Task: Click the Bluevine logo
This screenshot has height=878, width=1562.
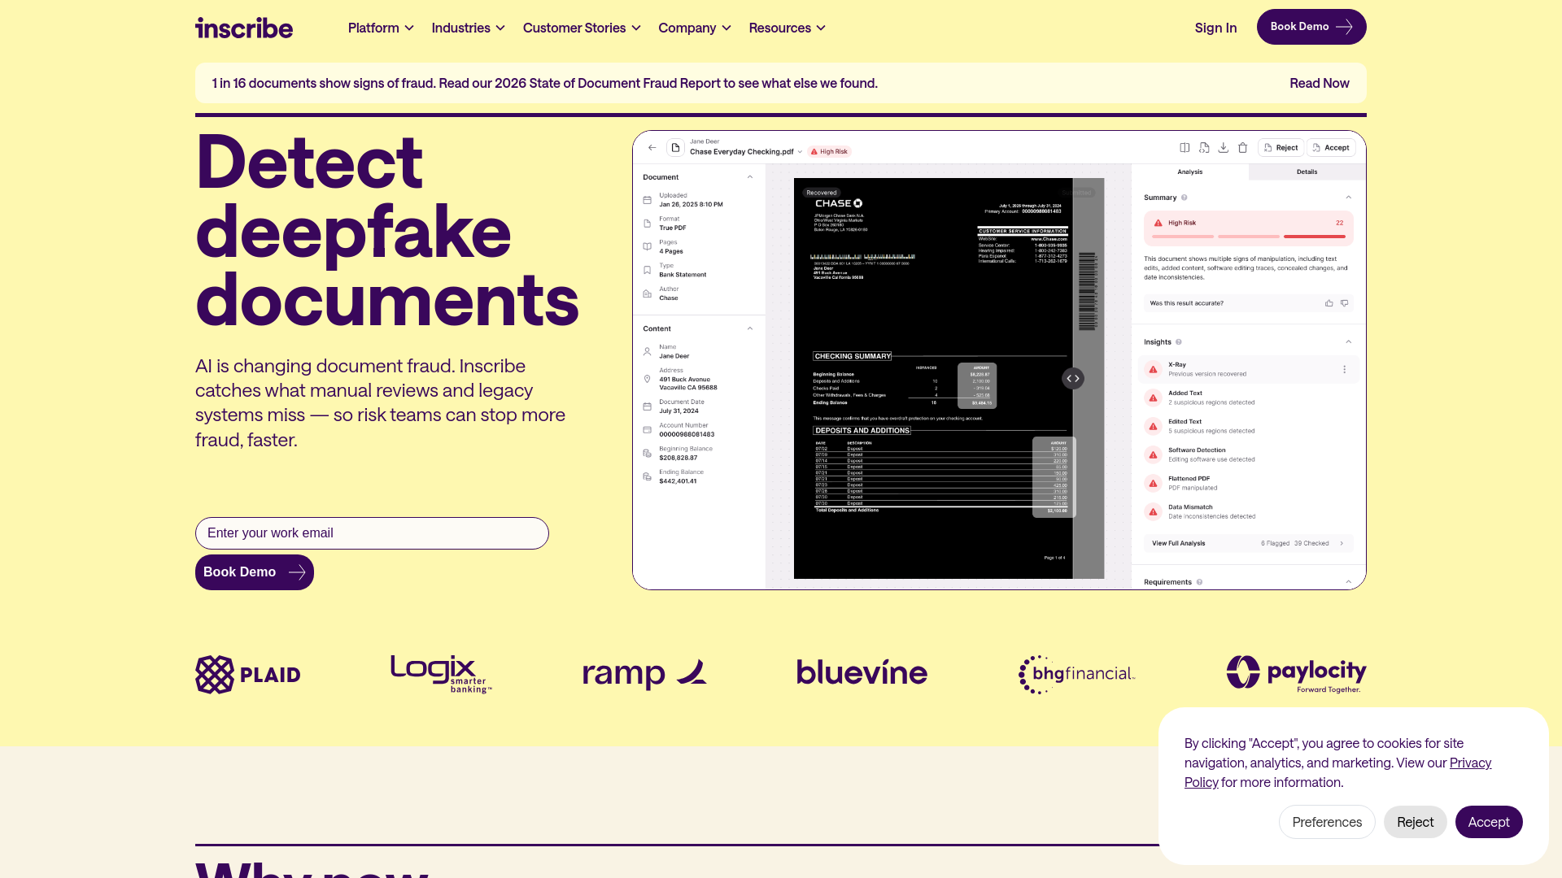Action: click(x=862, y=672)
